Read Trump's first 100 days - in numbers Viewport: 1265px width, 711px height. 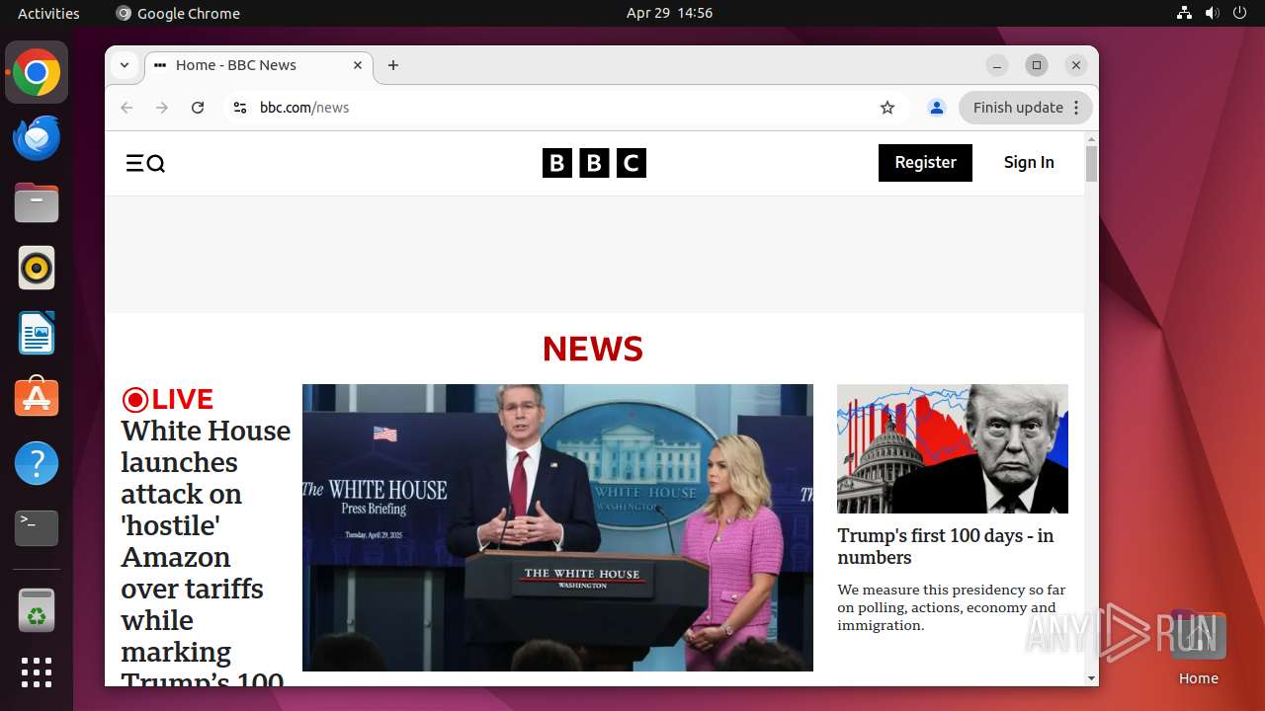[x=946, y=546]
